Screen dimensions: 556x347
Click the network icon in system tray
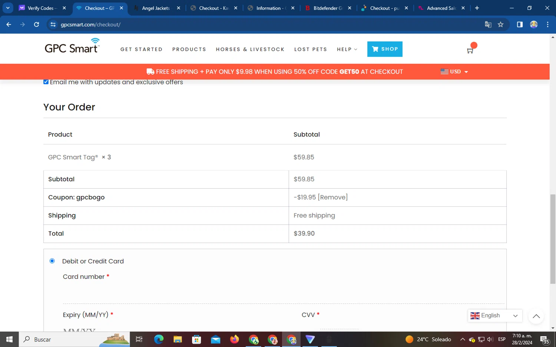[481, 339]
